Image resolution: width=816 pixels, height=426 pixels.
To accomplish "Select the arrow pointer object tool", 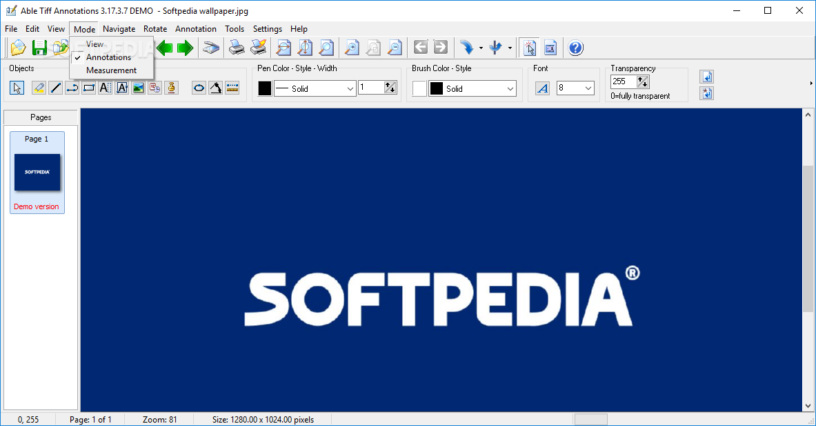I will (17, 88).
